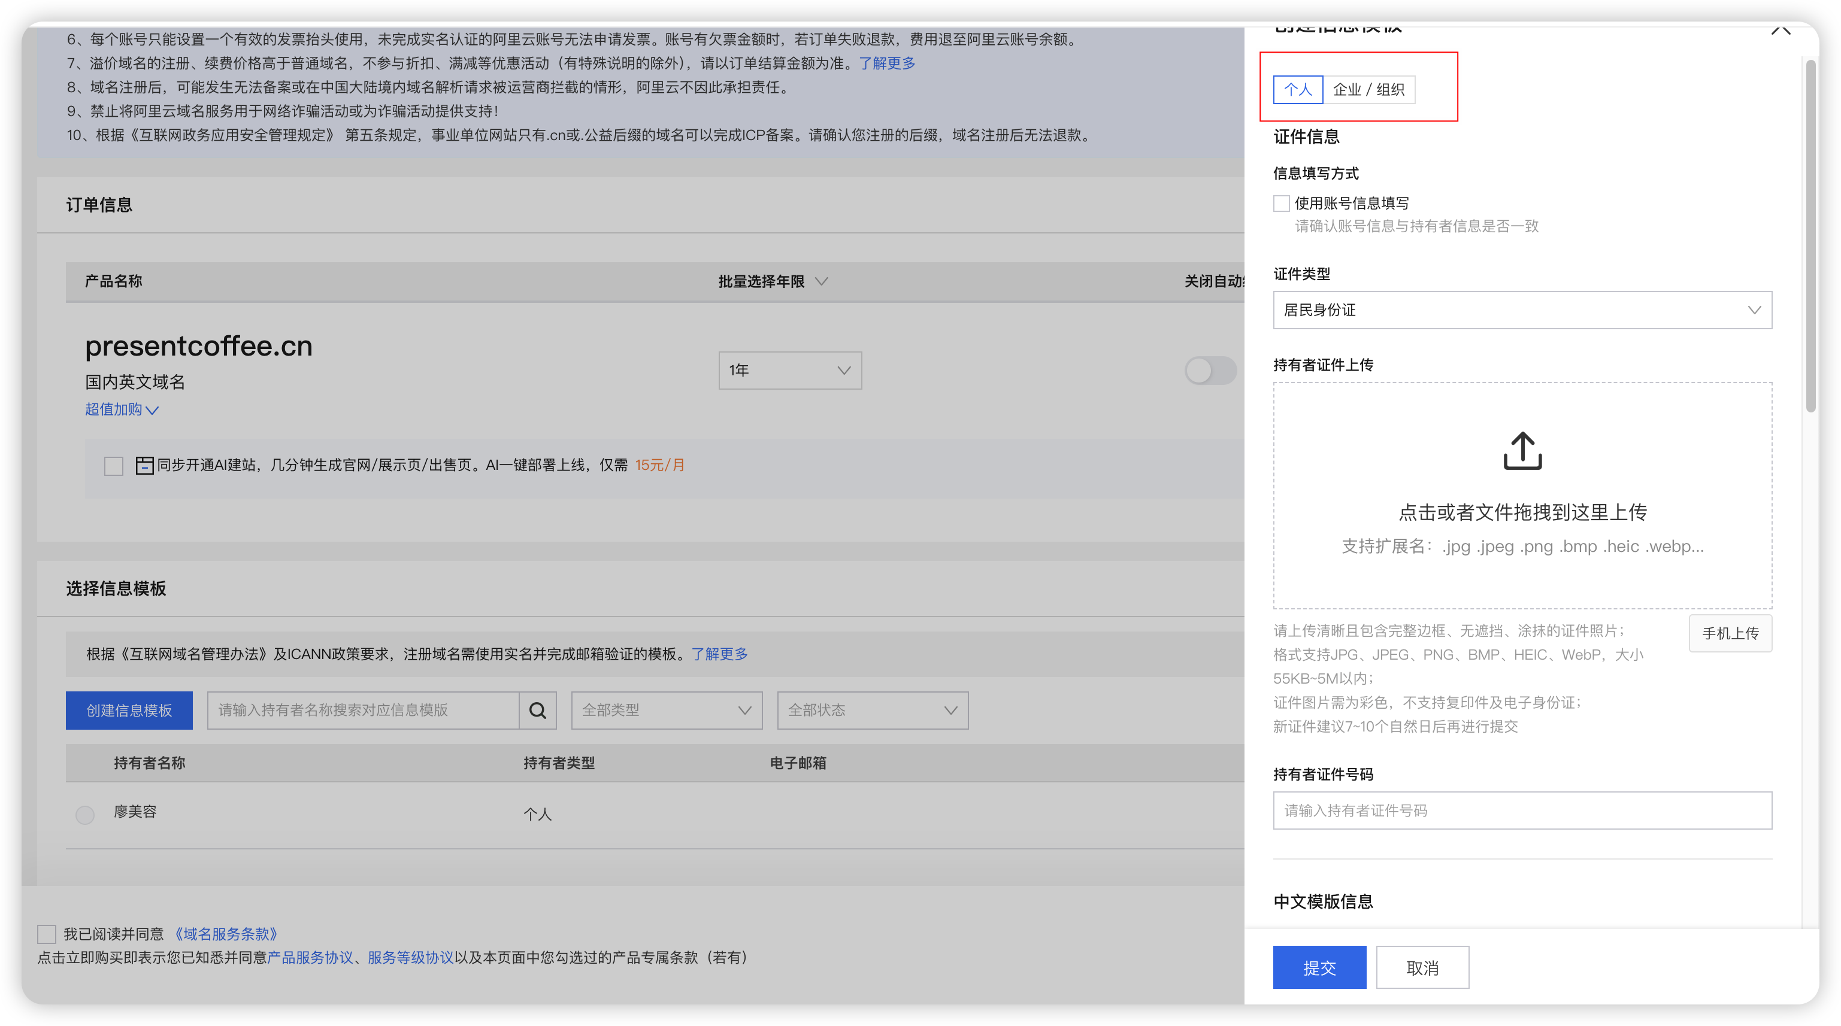Click the 廖美容 holder name text
The image size is (1841, 1026).
point(135,812)
